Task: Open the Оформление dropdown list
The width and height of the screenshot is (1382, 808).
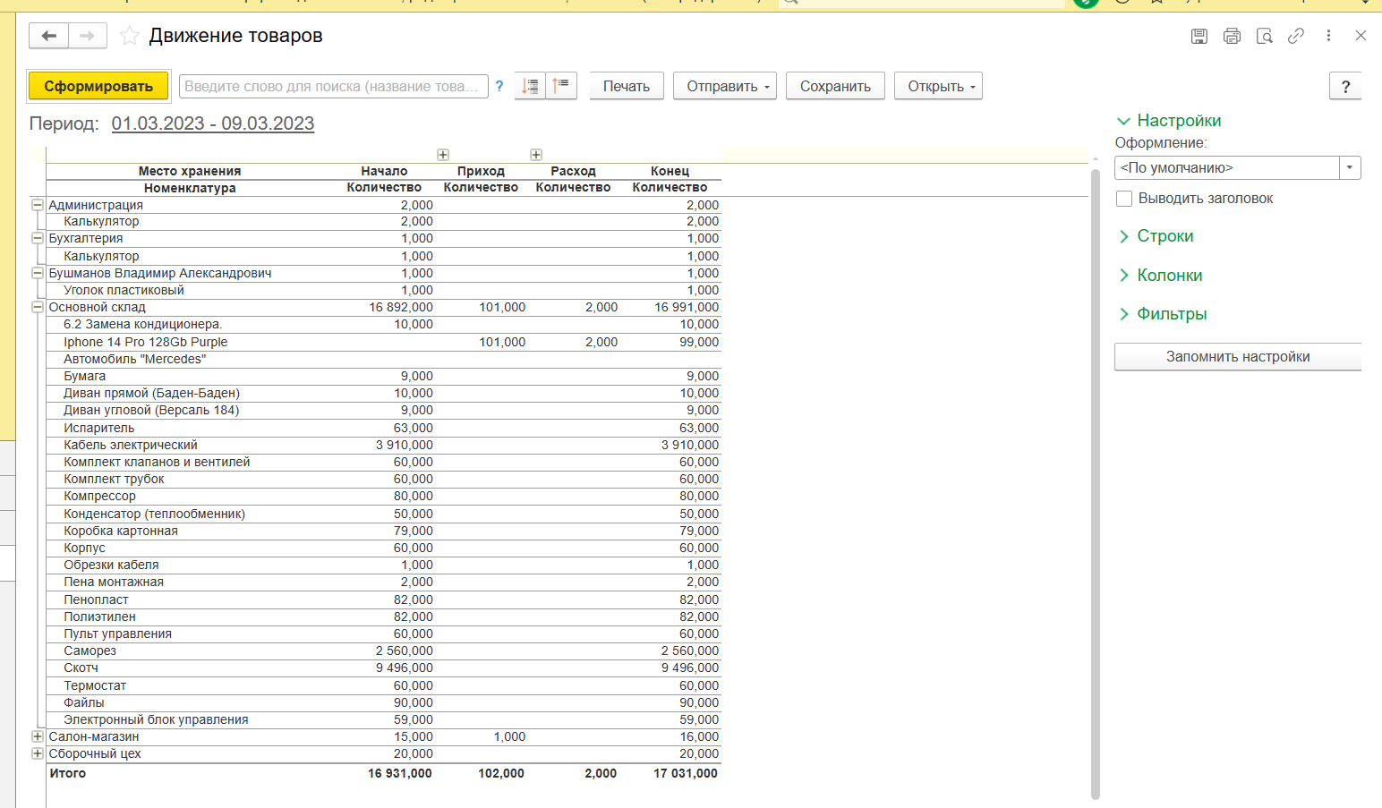Action: tap(1350, 168)
